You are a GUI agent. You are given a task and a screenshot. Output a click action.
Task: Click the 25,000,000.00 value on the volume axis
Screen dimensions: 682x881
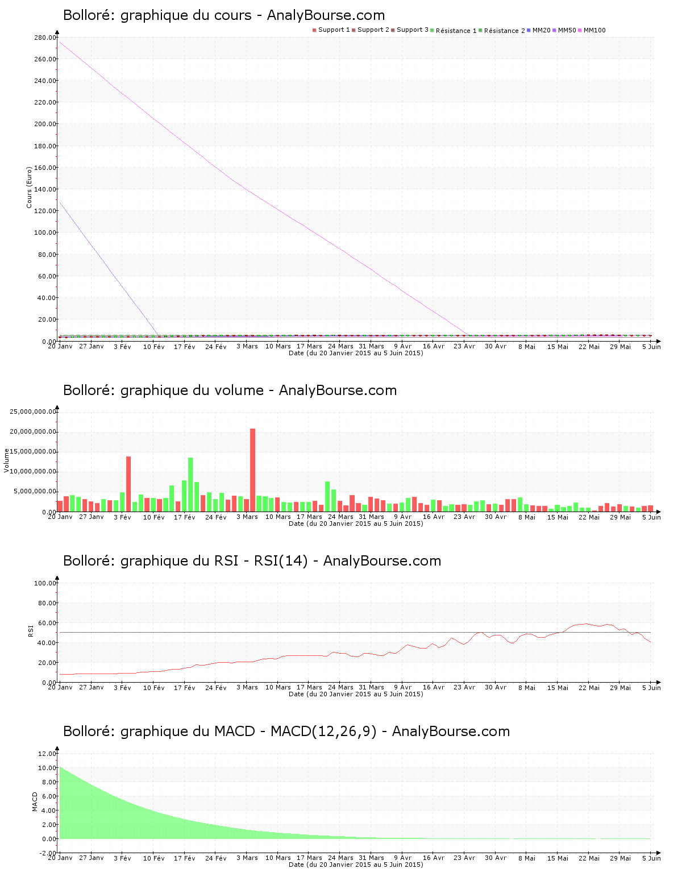(x=33, y=412)
